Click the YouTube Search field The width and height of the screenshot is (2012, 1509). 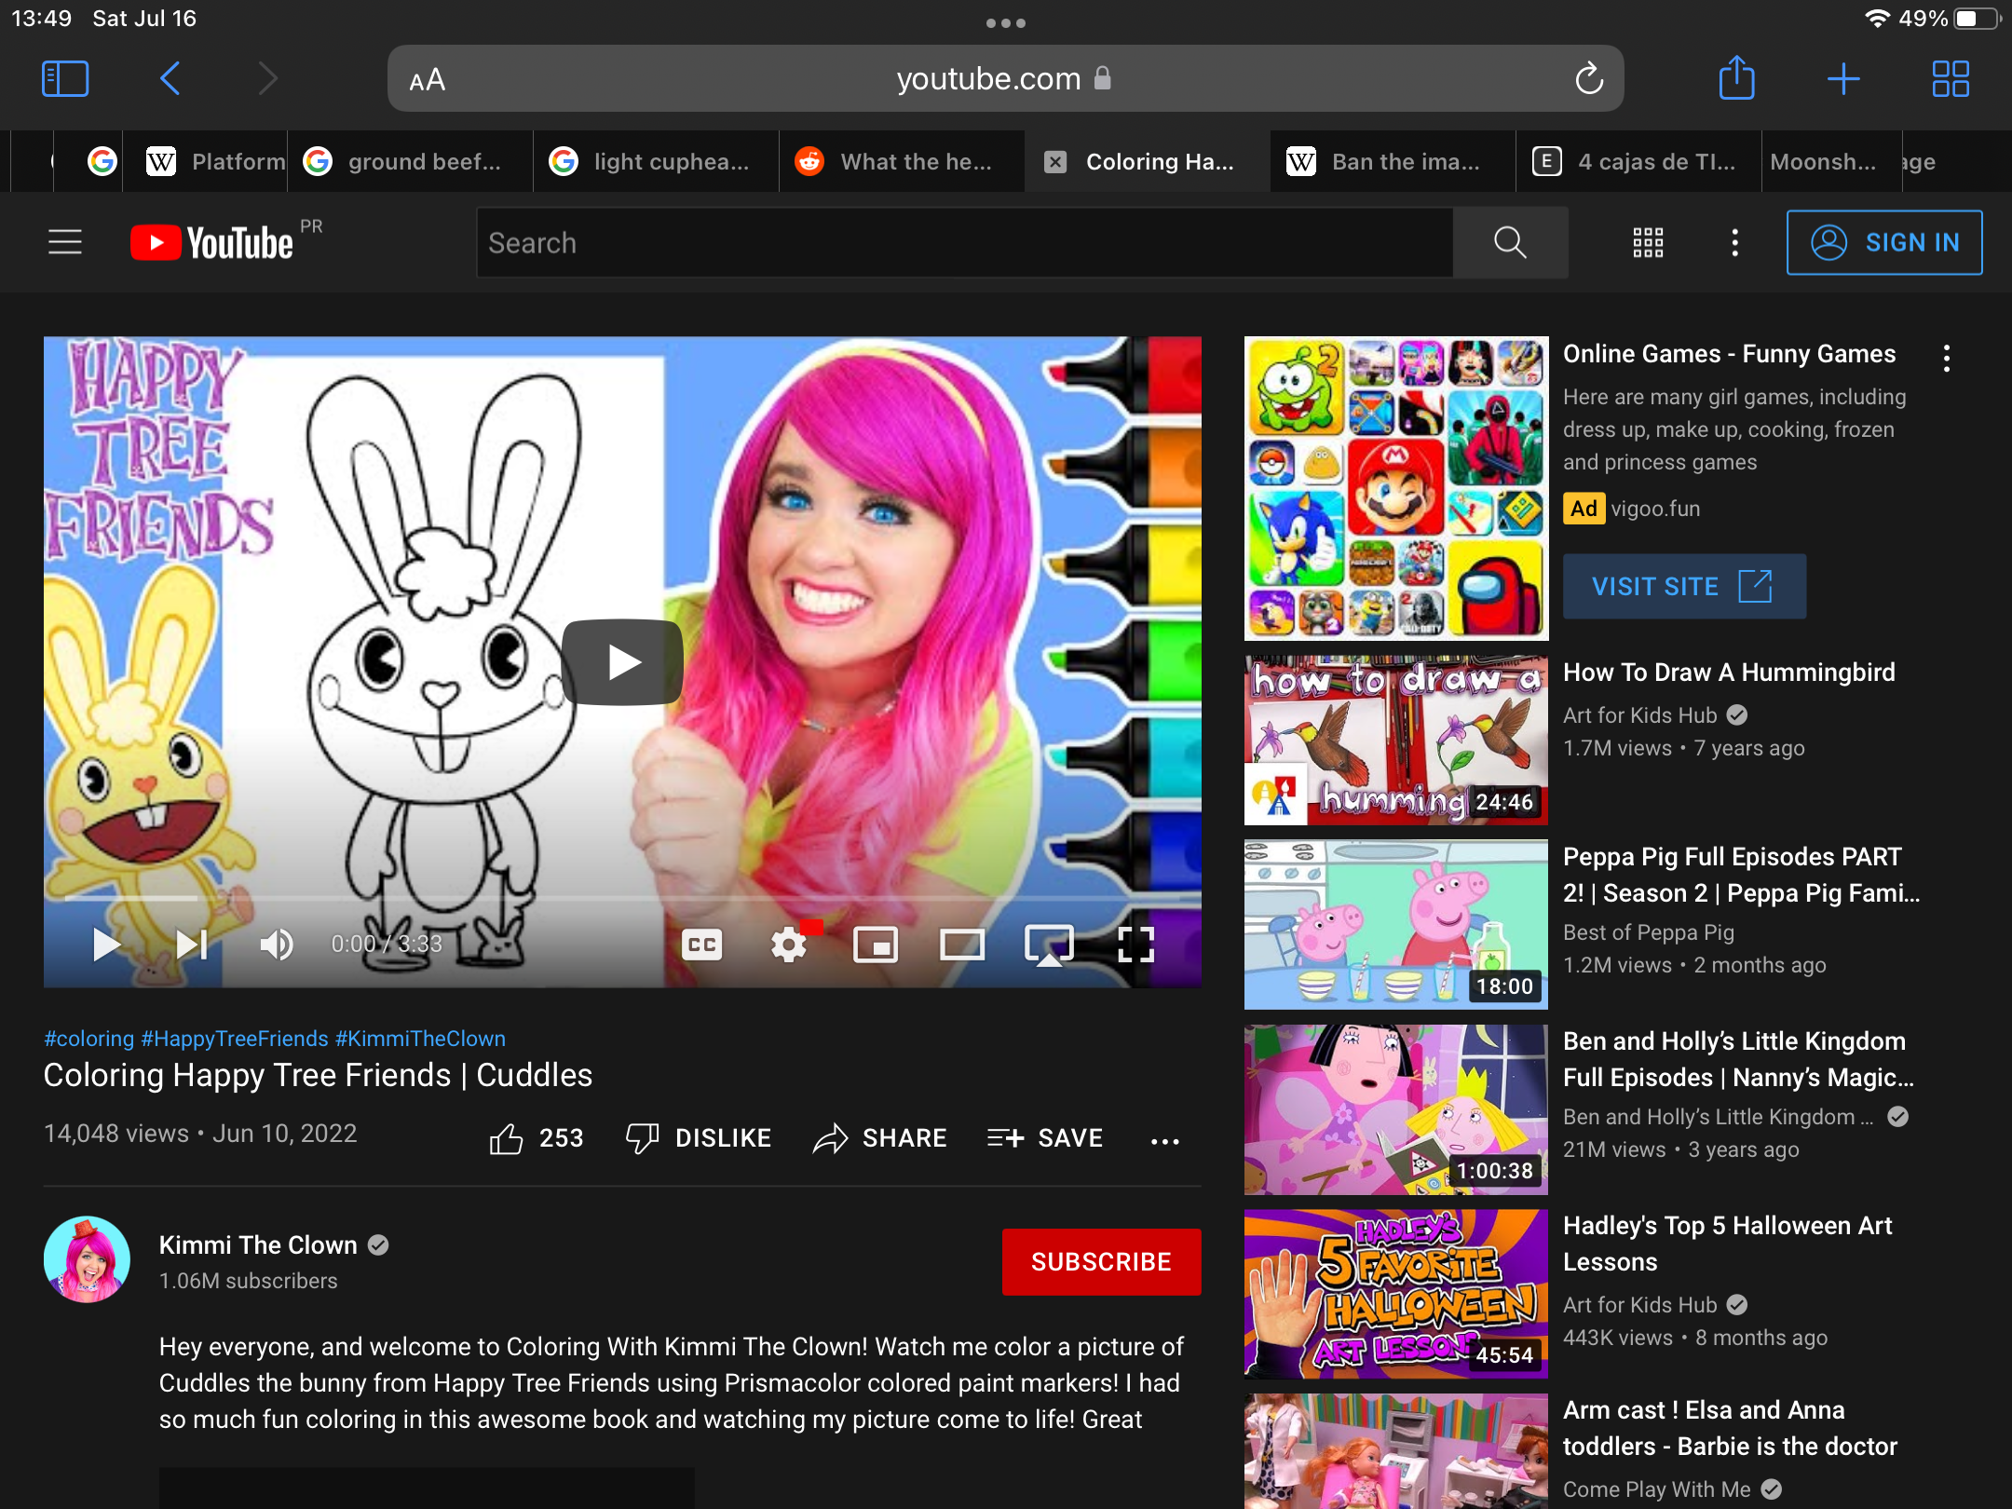(965, 243)
